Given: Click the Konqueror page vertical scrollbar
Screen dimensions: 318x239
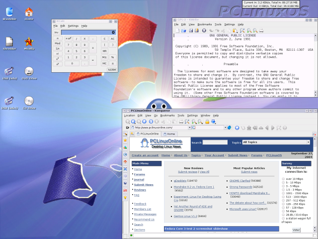Looking at the screenshot, I should [x=315, y=184].
